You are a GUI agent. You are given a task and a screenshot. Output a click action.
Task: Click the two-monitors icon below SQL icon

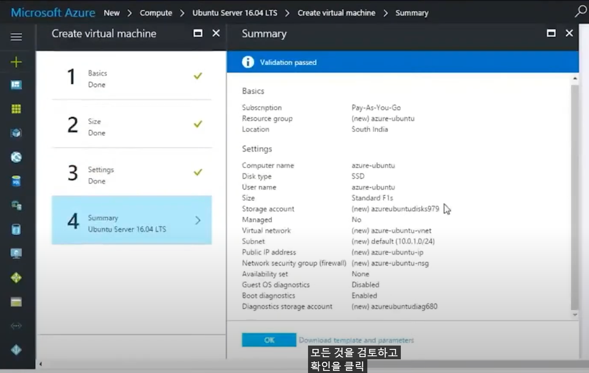click(16, 205)
